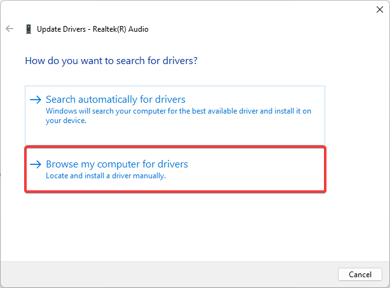Select Browse my computer for drivers
Image resolution: width=390 pixels, height=288 pixels.
point(117,164)
